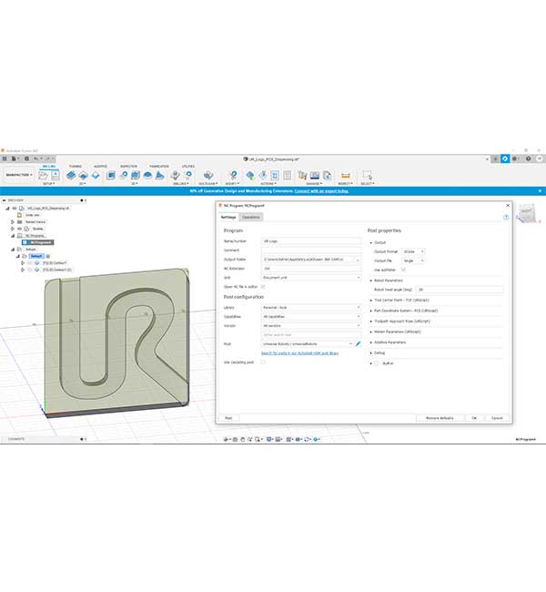
Task: Open the Tool Library icon in Manage
Action: [x=302, y=175]
